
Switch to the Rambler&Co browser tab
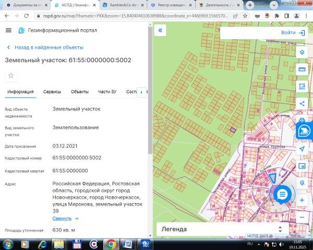point(123,5)
